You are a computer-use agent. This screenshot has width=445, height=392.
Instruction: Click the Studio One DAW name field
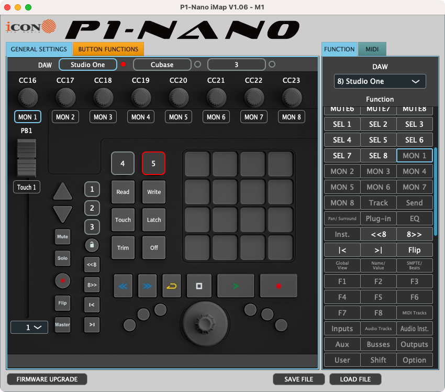point(88,64)
